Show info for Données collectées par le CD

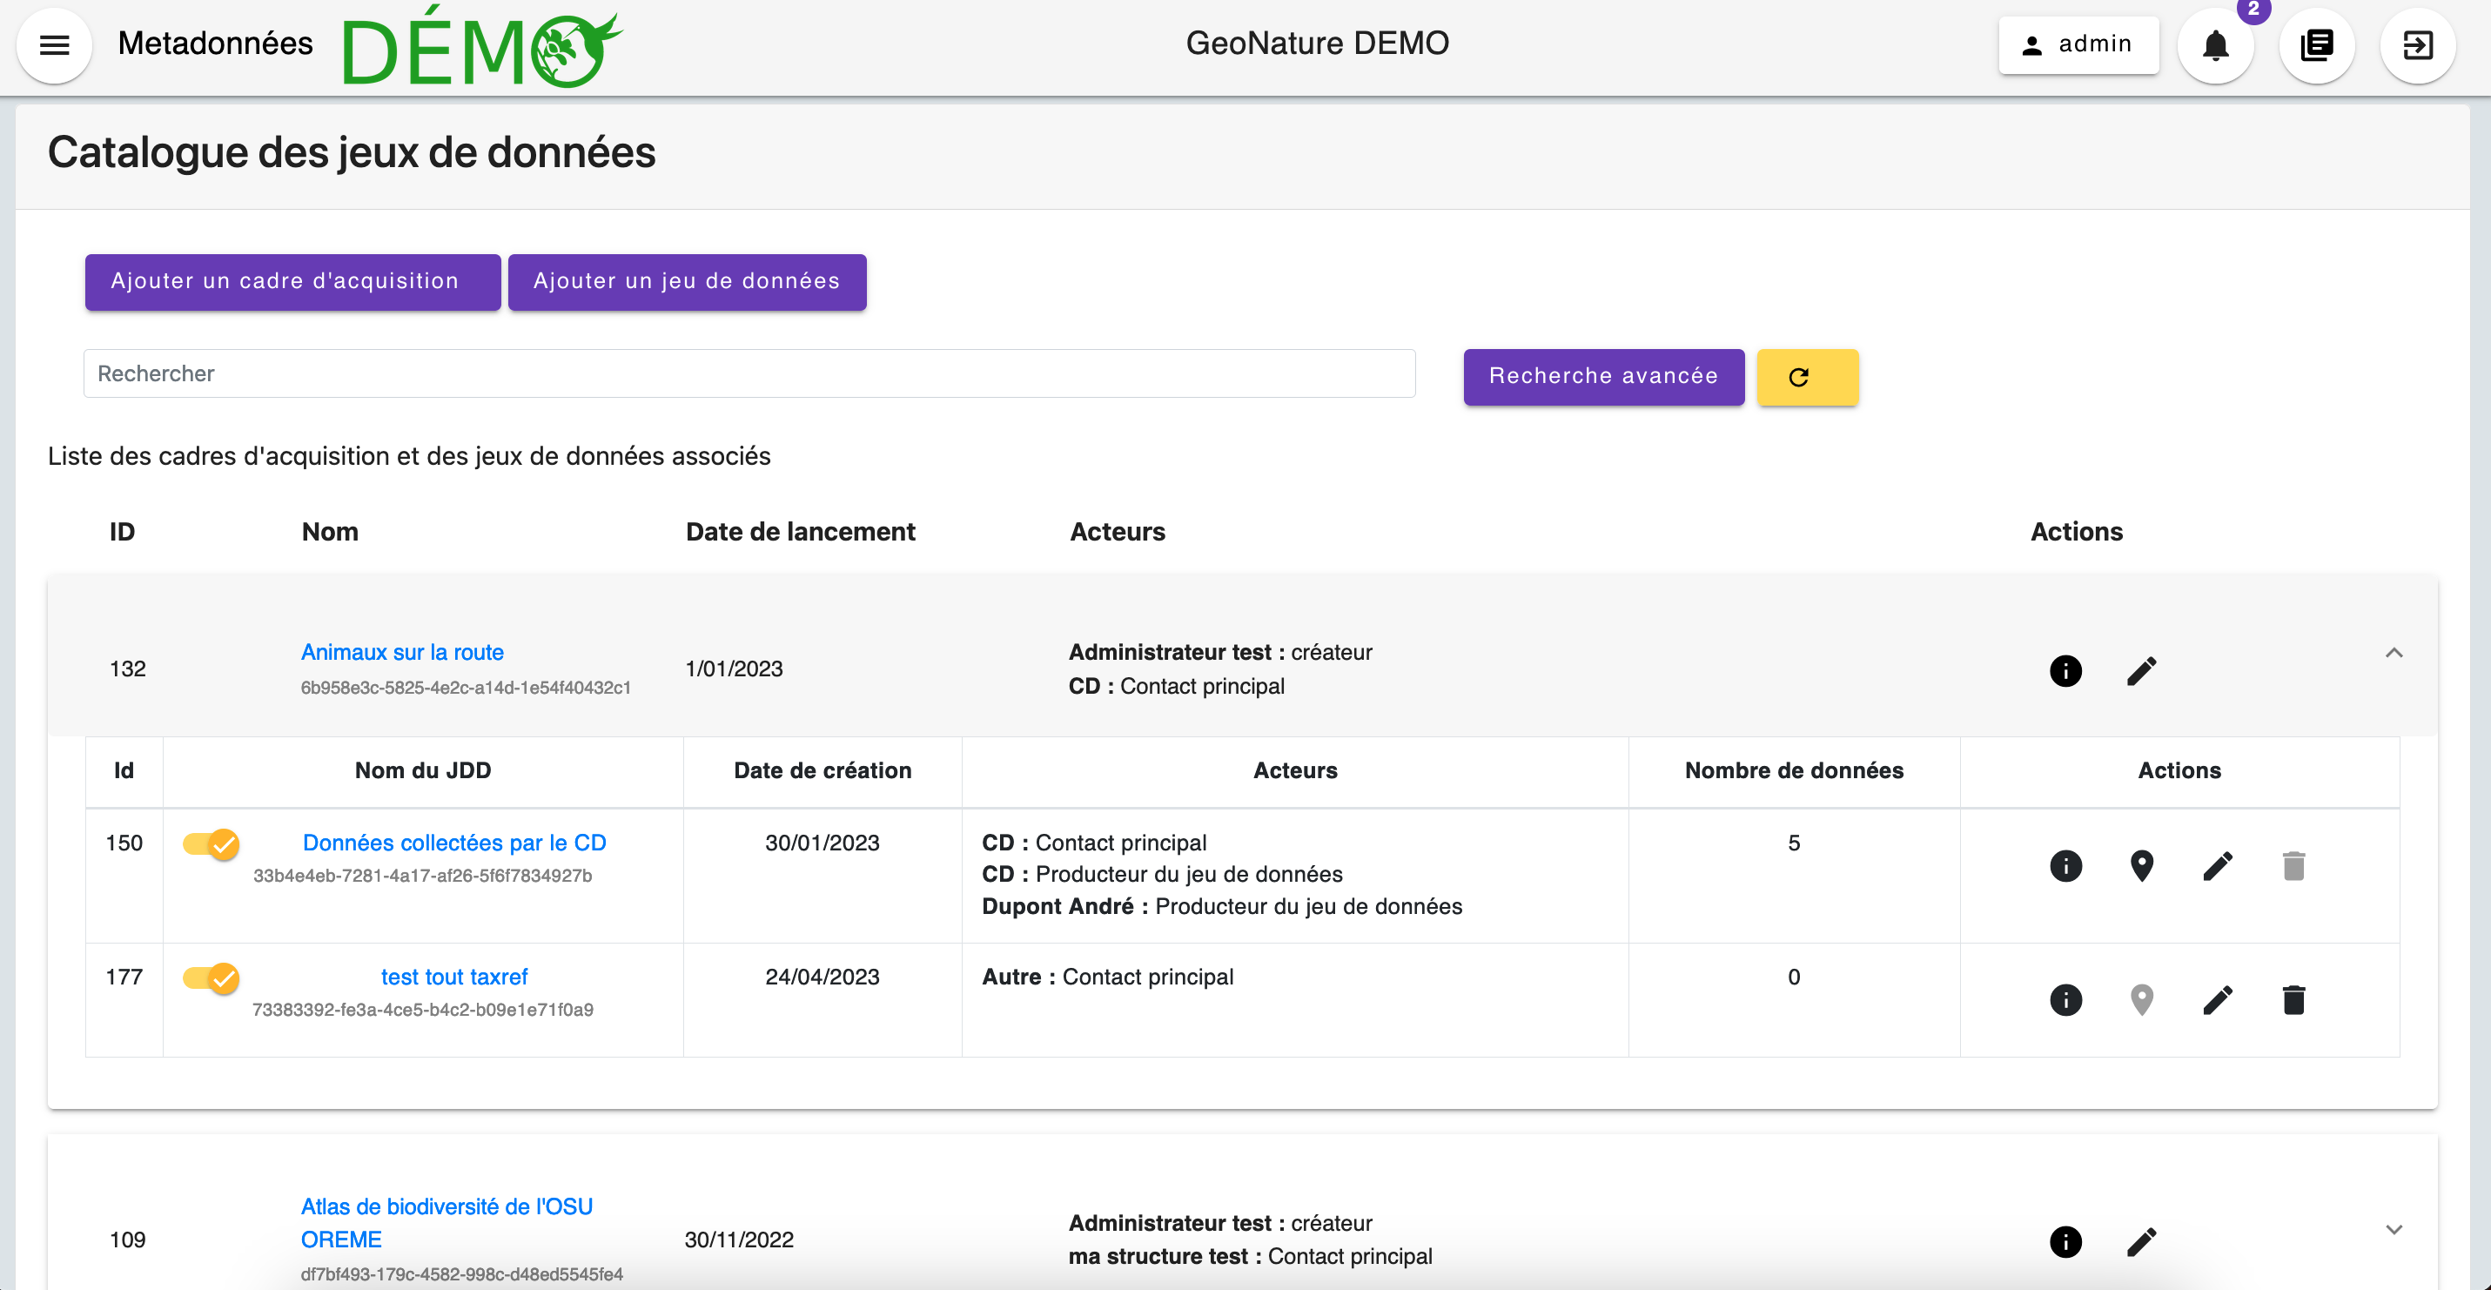click(2065, 865)
